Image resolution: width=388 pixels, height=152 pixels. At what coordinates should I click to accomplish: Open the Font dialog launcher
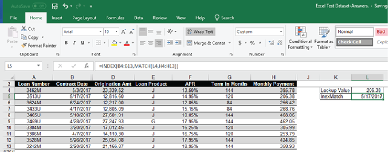coord(134,54)
